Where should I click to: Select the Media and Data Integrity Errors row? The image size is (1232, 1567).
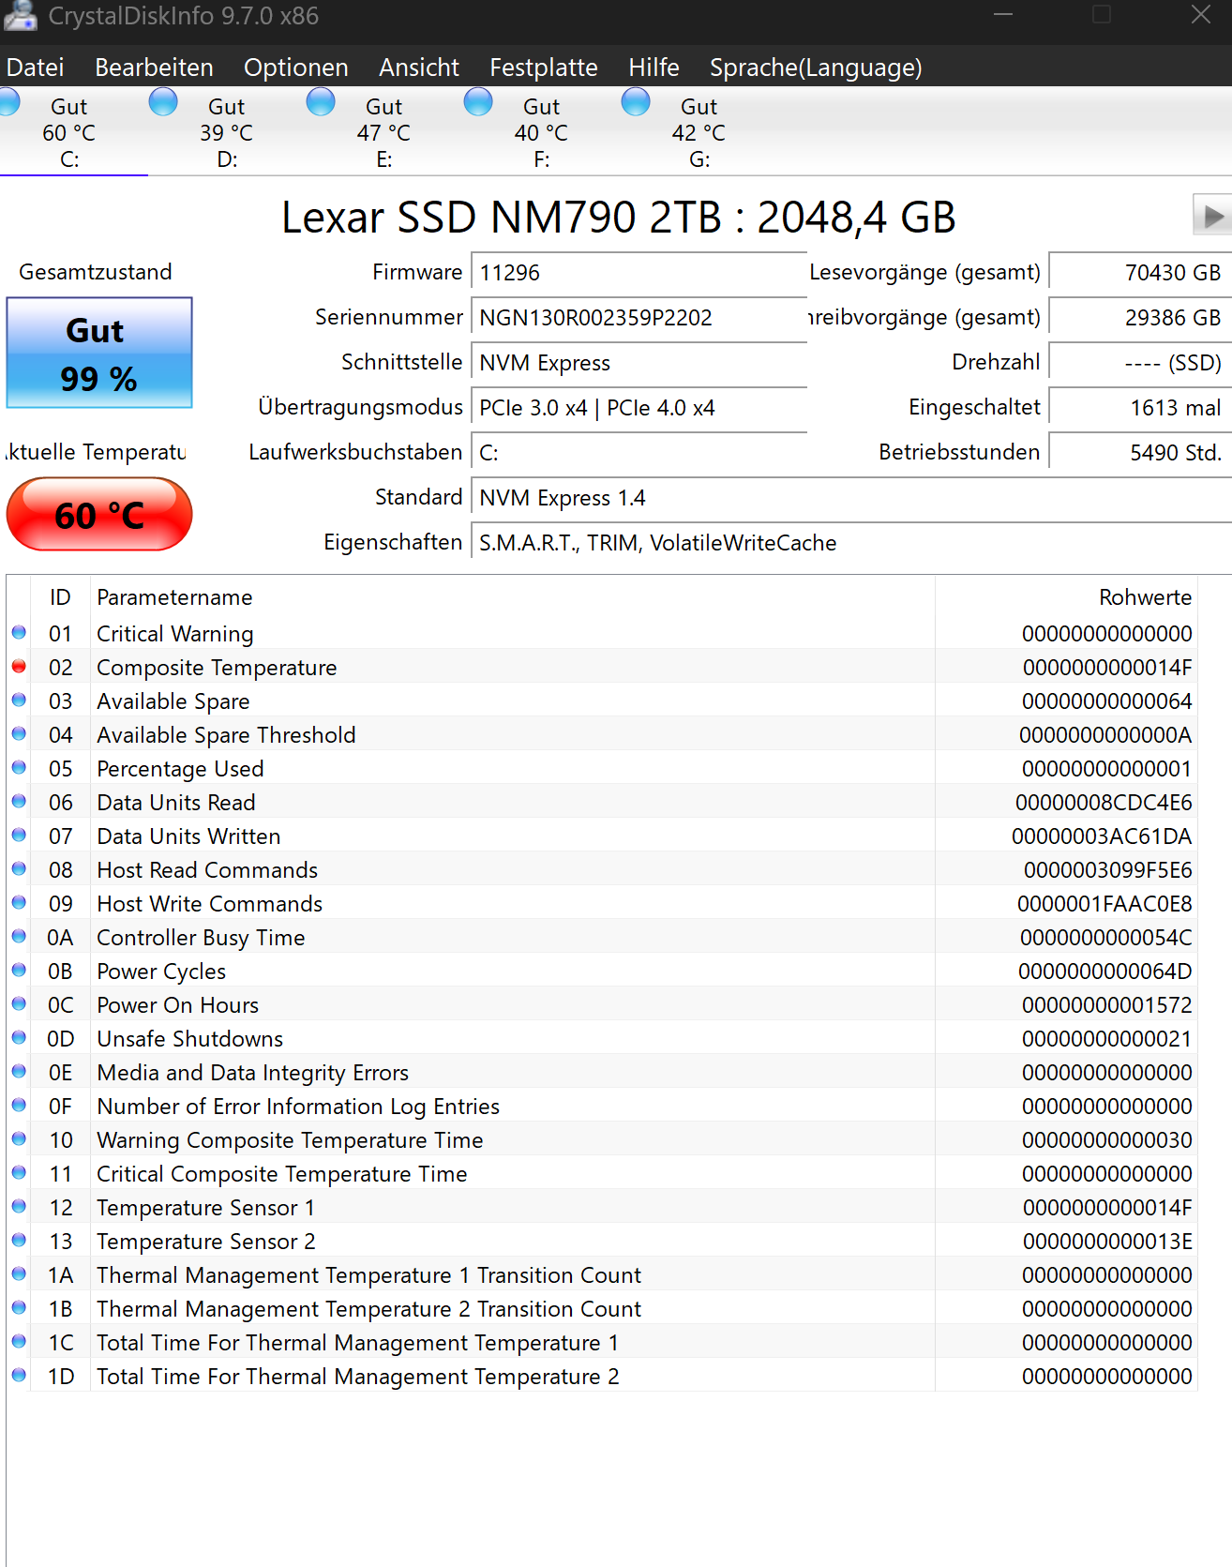click(602, 1072)
